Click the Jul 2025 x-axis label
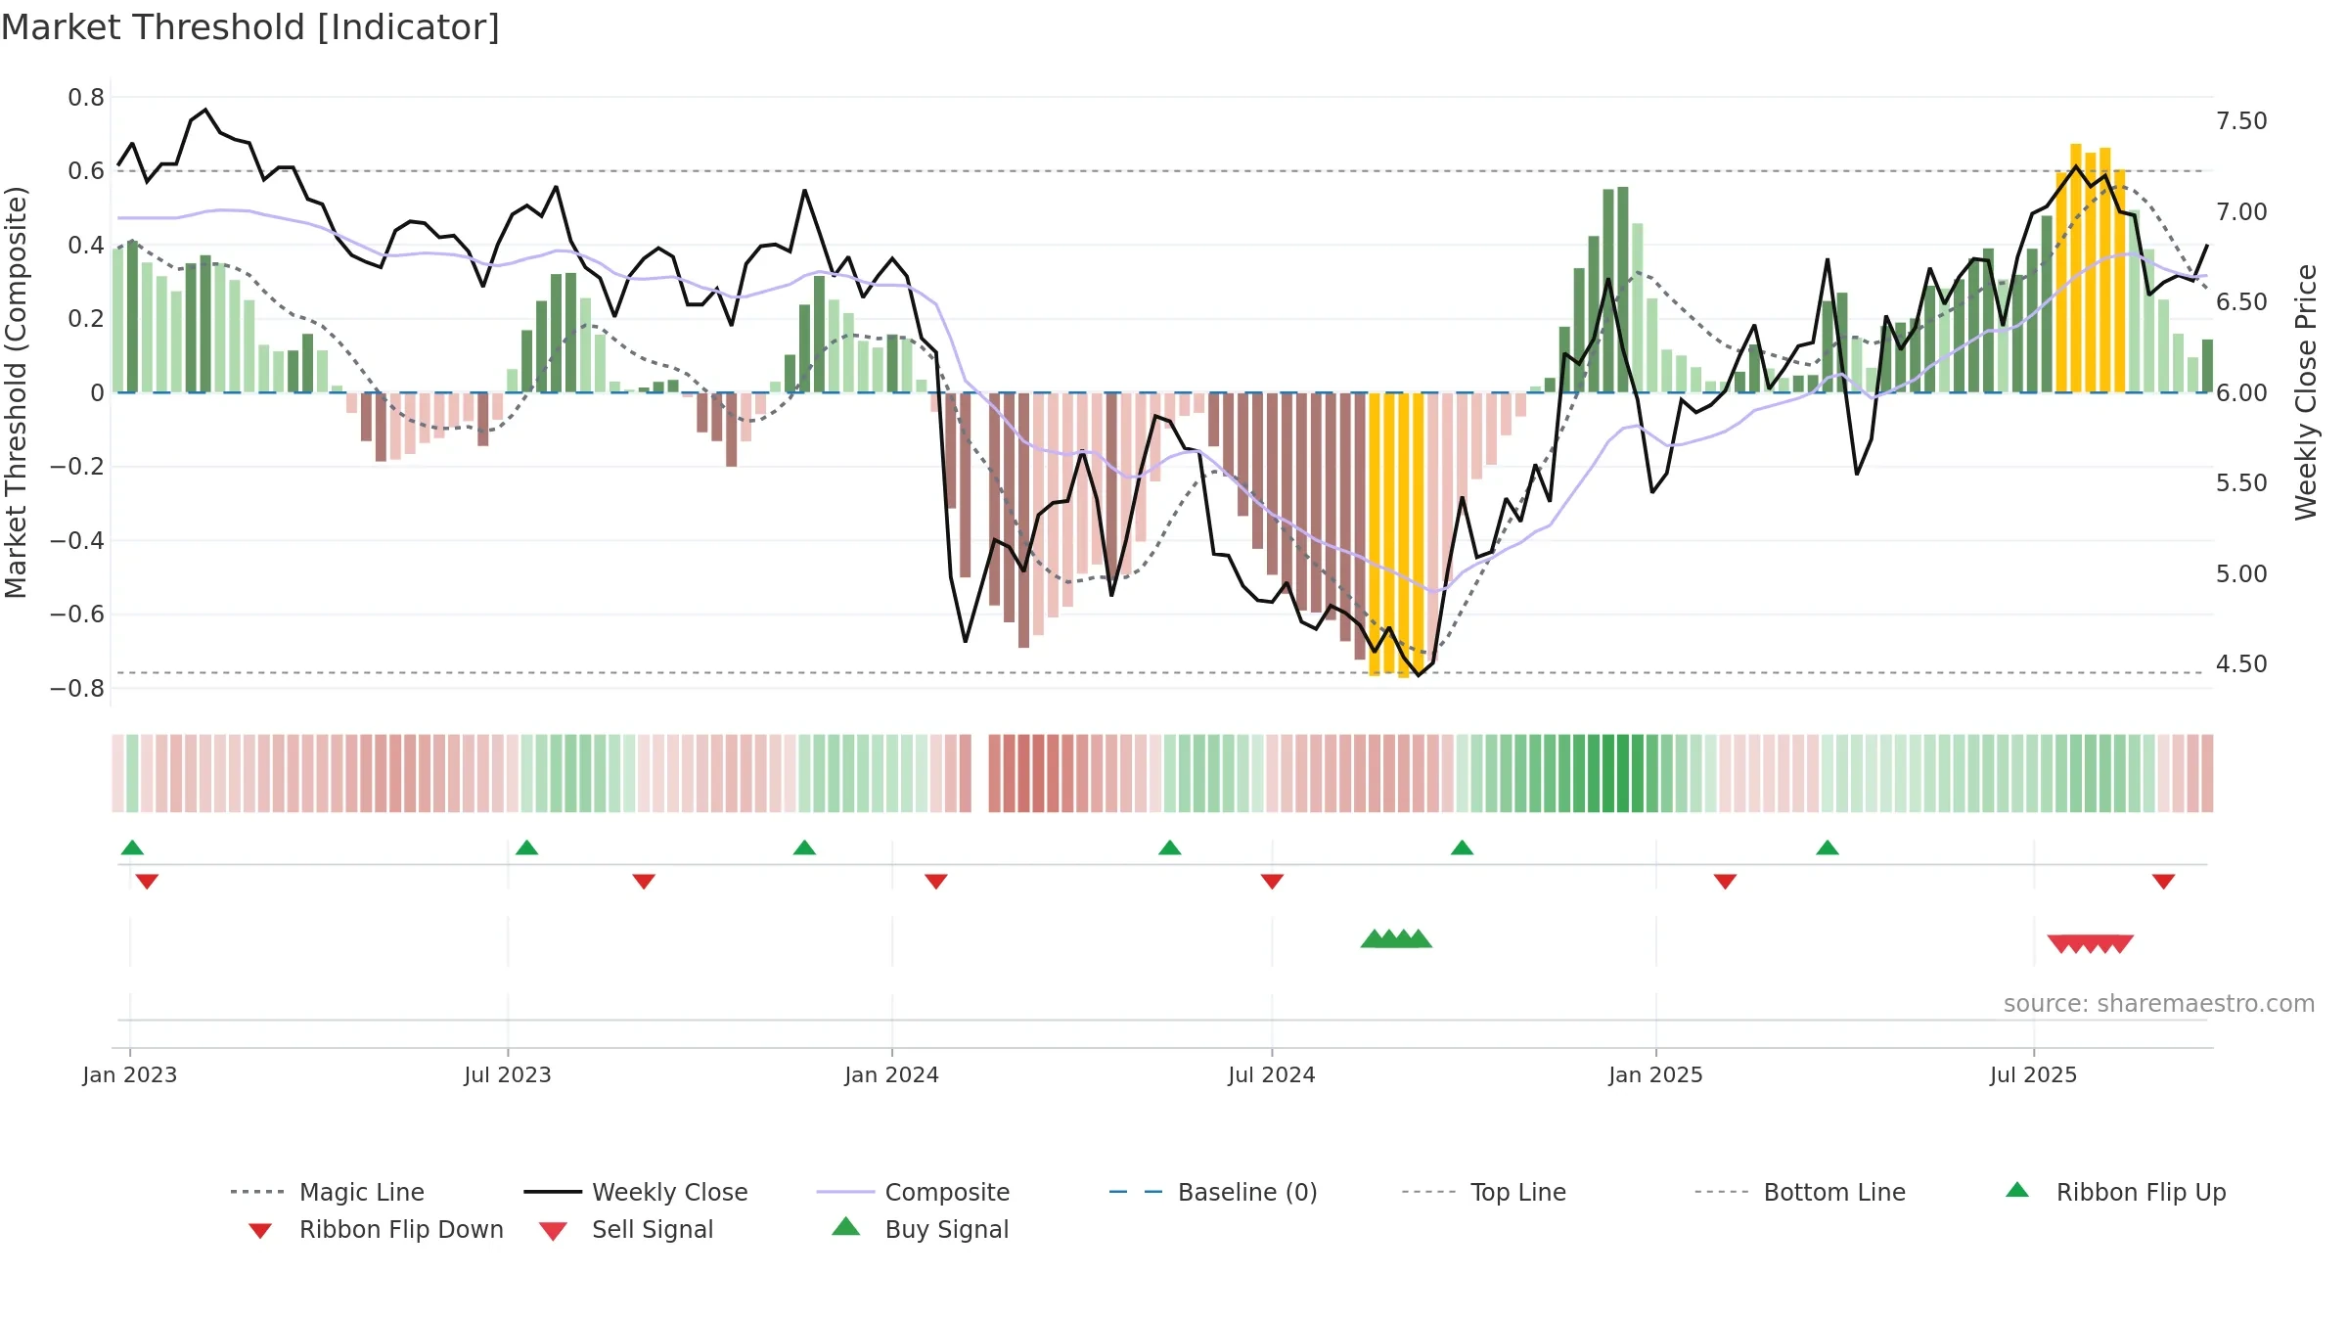2348x1321 pixels. [2034, 1075]
